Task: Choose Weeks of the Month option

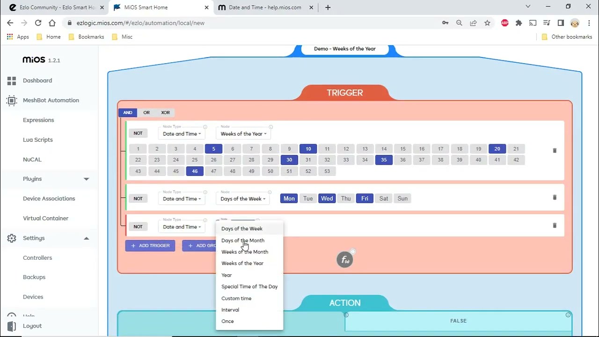Action: [249, 252]
